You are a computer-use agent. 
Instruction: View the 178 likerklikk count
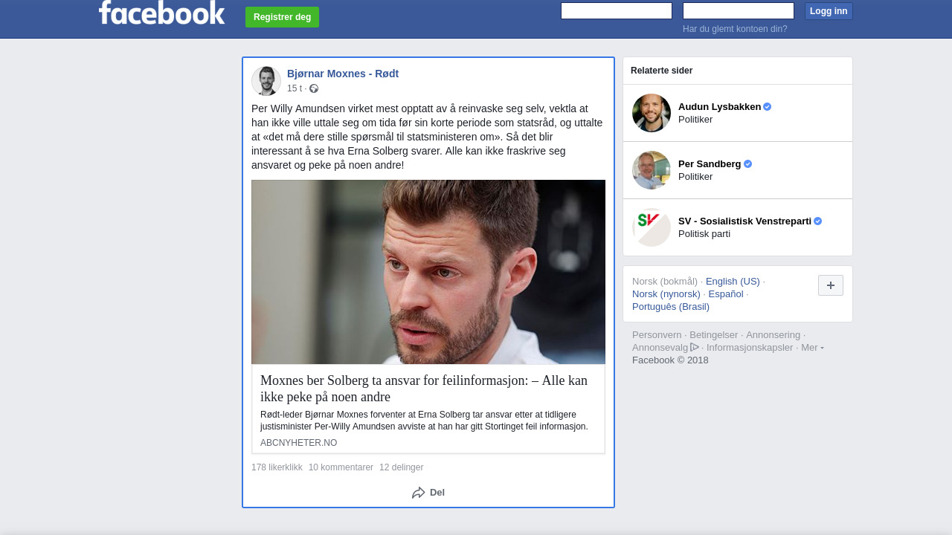(277, 467)
